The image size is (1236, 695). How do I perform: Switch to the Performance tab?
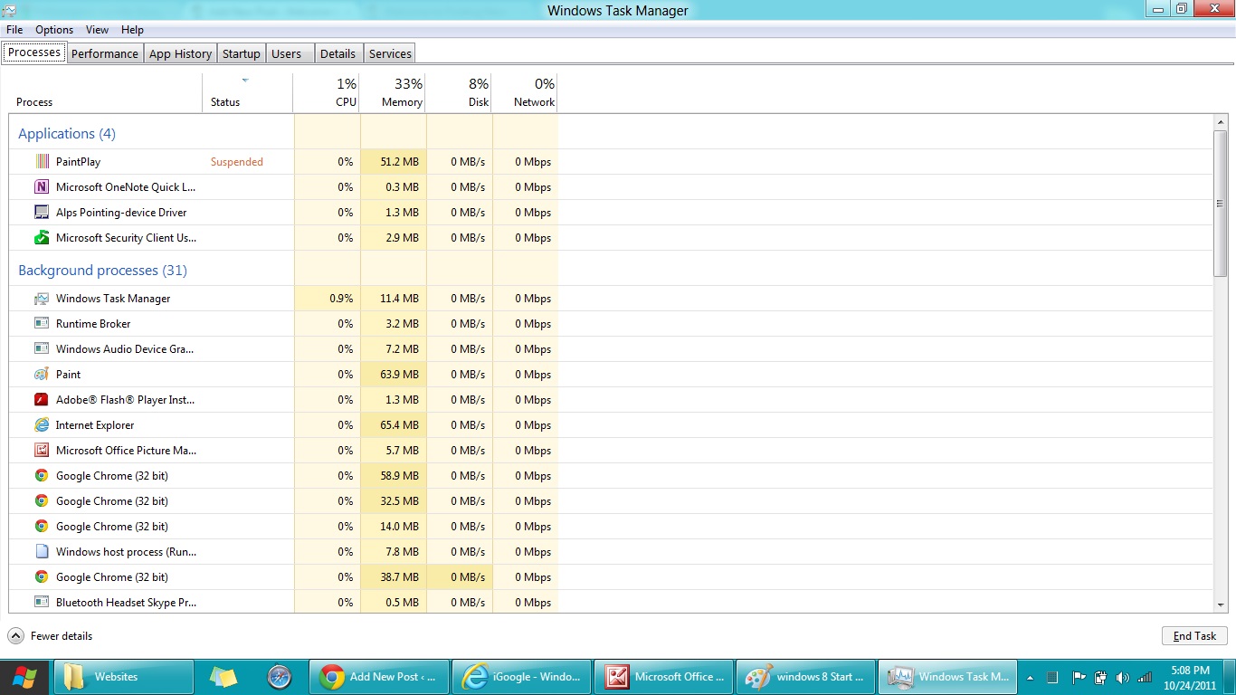[x=105, y=53]
